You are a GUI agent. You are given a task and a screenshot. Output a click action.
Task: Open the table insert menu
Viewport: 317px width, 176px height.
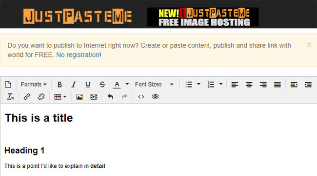point(60,97)
